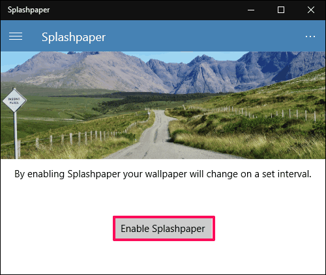Open the three-dot more options menu
326x275 pixels.
pyautogui.click(x=310, y=36)
